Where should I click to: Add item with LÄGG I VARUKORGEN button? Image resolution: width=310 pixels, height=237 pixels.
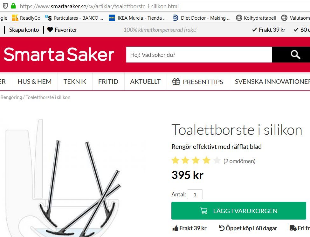tap(239, 211)
